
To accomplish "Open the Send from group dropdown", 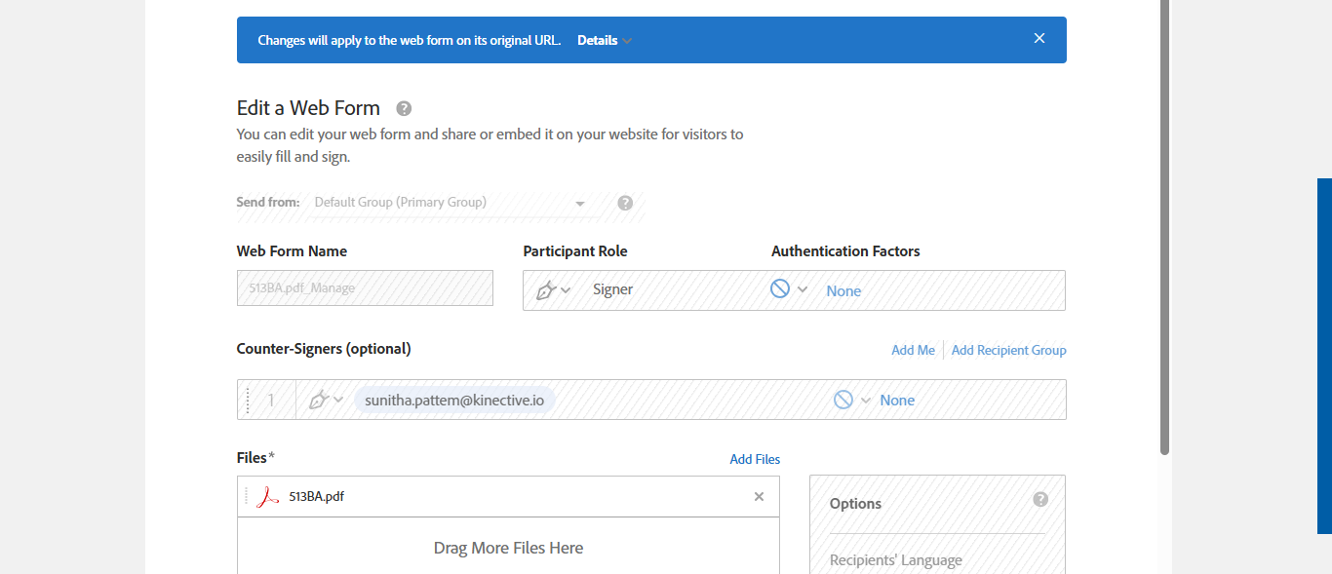I will 580,203.
